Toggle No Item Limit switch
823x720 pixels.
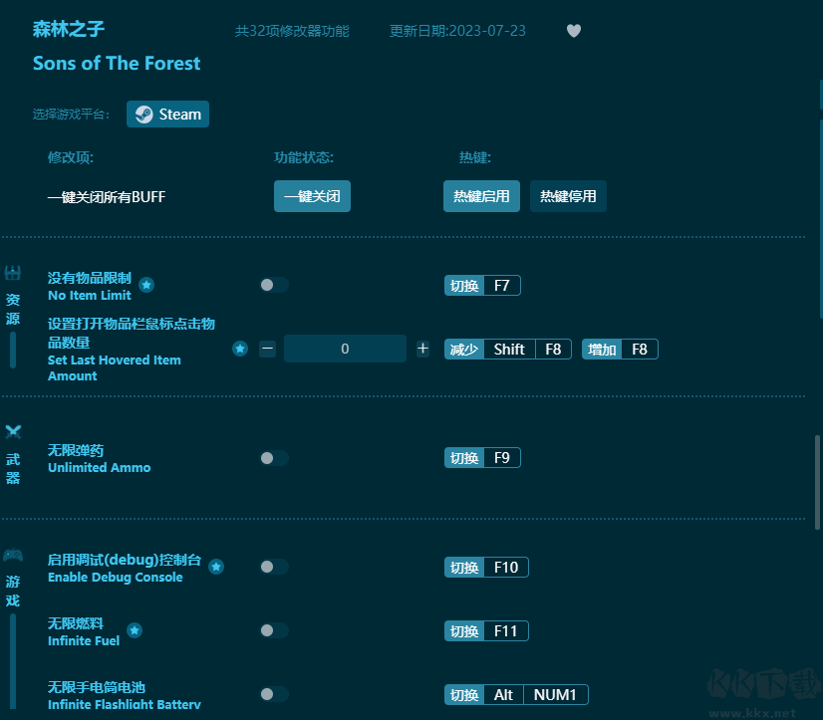274,285
